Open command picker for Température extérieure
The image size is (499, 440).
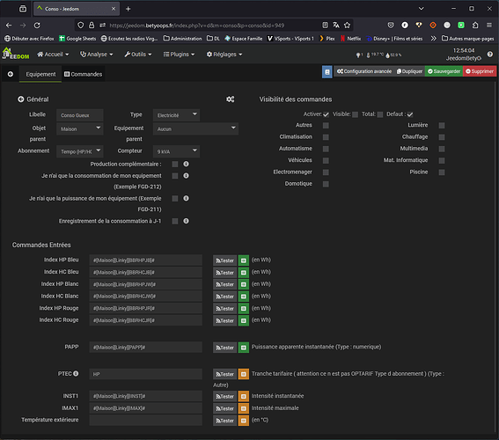click(244, 421)
